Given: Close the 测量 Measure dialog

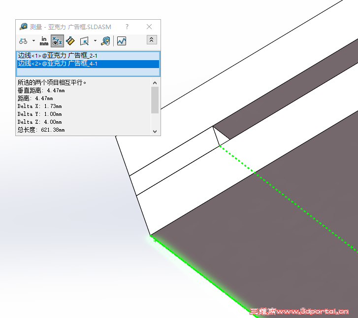Looking at the screenshot, I should [x=149, y=27].
